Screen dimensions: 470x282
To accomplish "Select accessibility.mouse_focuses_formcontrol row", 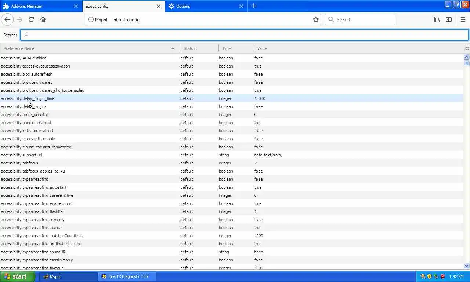I will click(x=232, y=147).
